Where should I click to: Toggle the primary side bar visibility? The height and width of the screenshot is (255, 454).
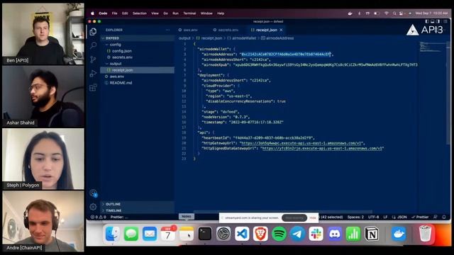[427, 21]
